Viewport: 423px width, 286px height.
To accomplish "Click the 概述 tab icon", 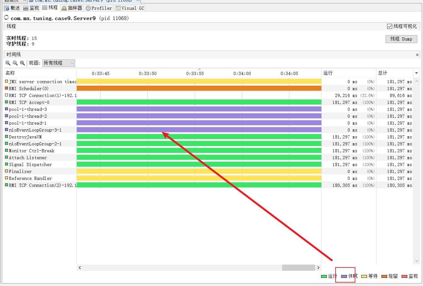I will tap(7, 8).
